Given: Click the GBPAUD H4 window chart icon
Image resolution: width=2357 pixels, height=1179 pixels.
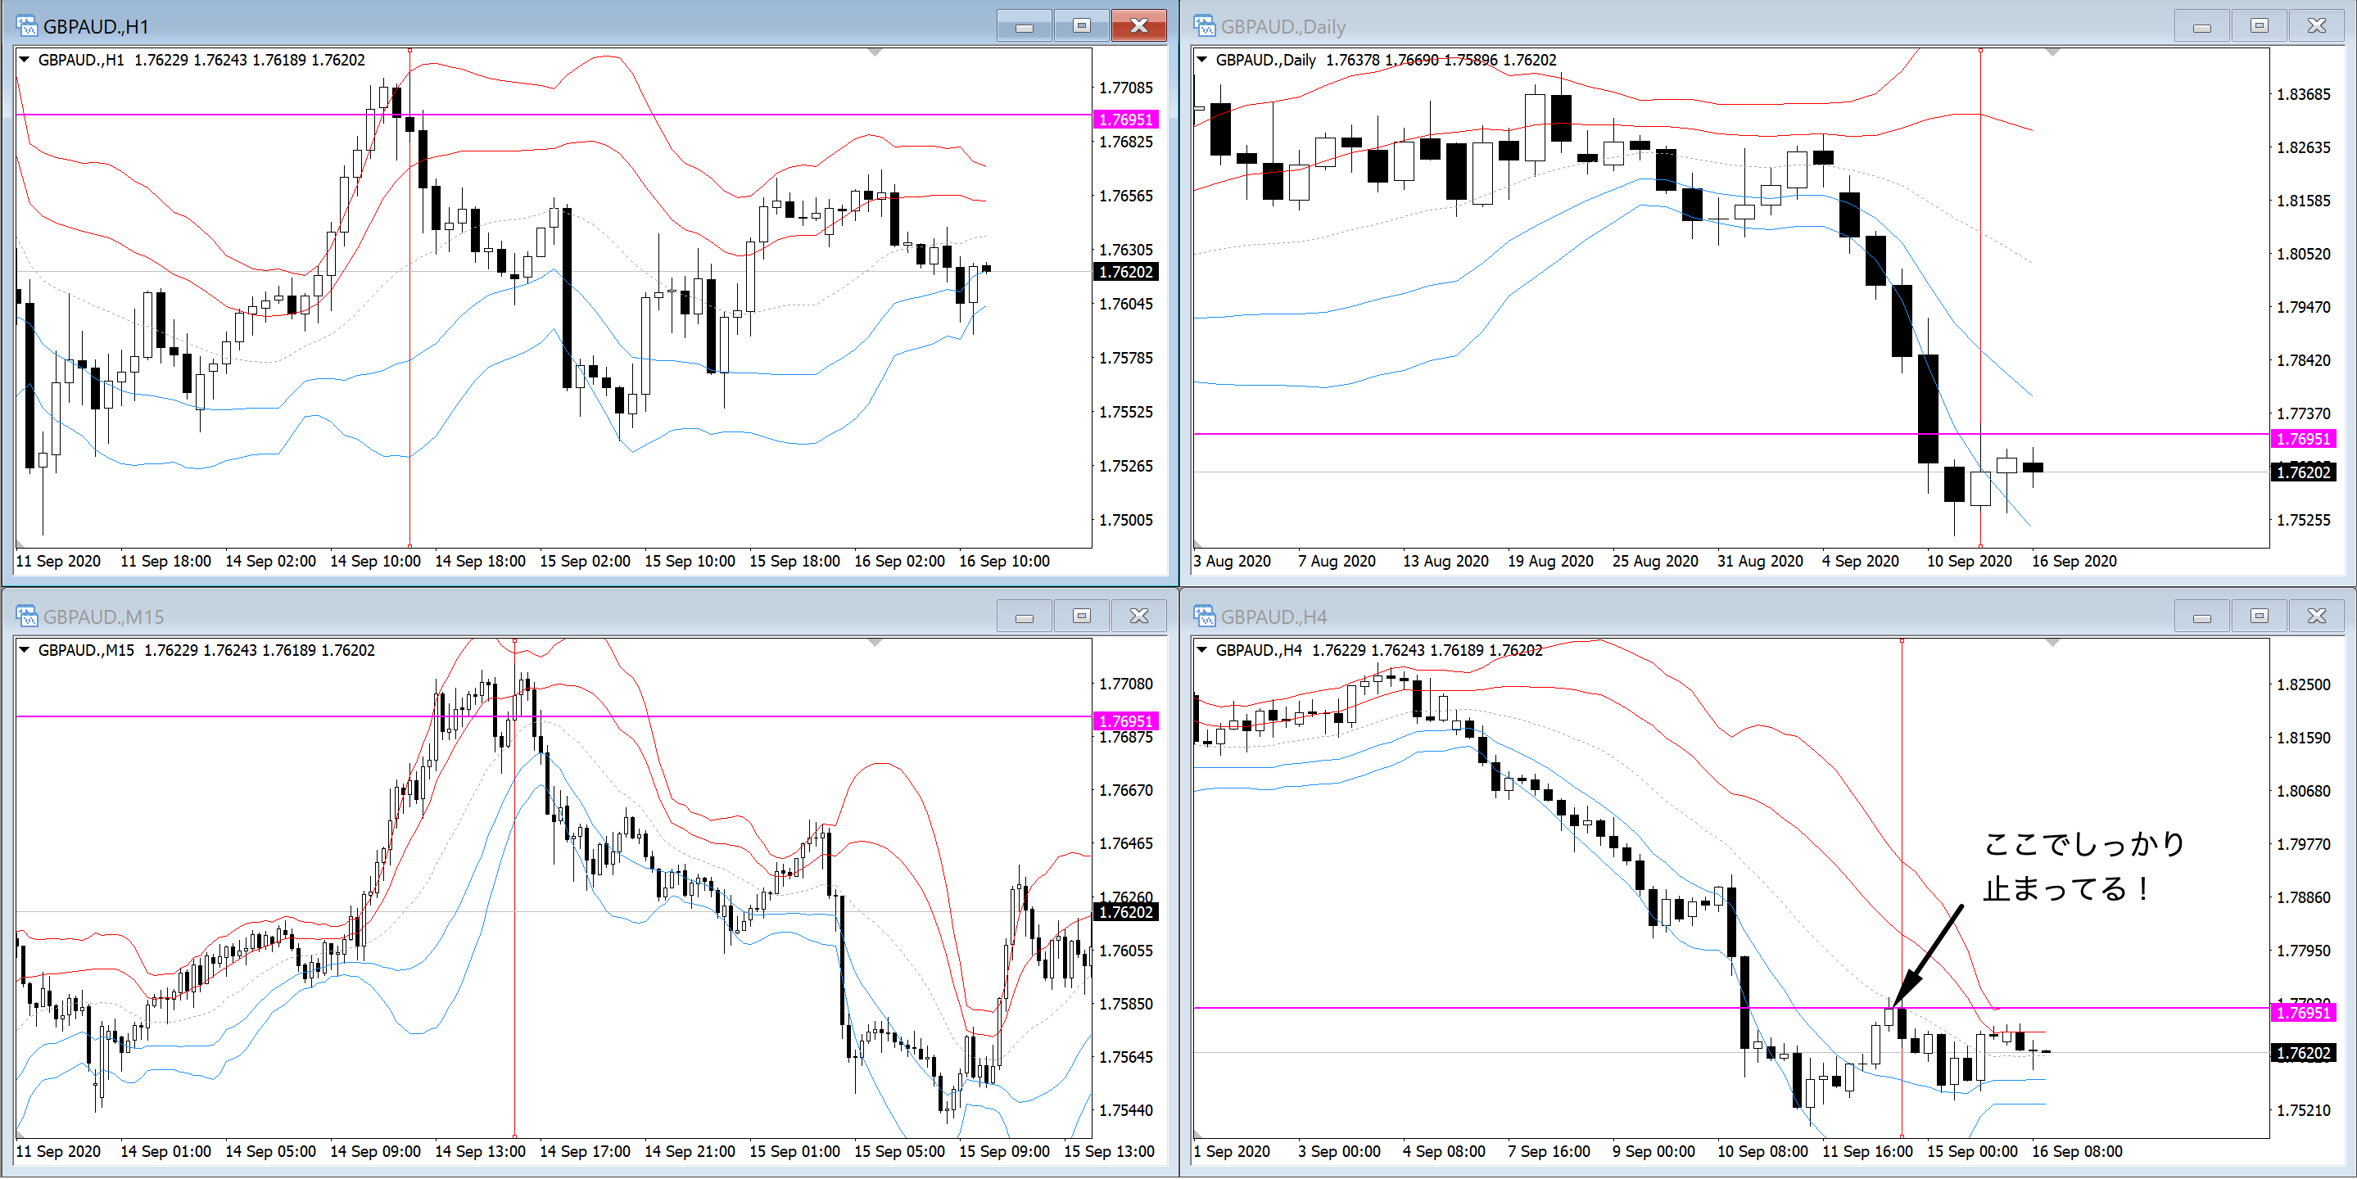Looking at the screenshot, I should (x=1204, y=616).
